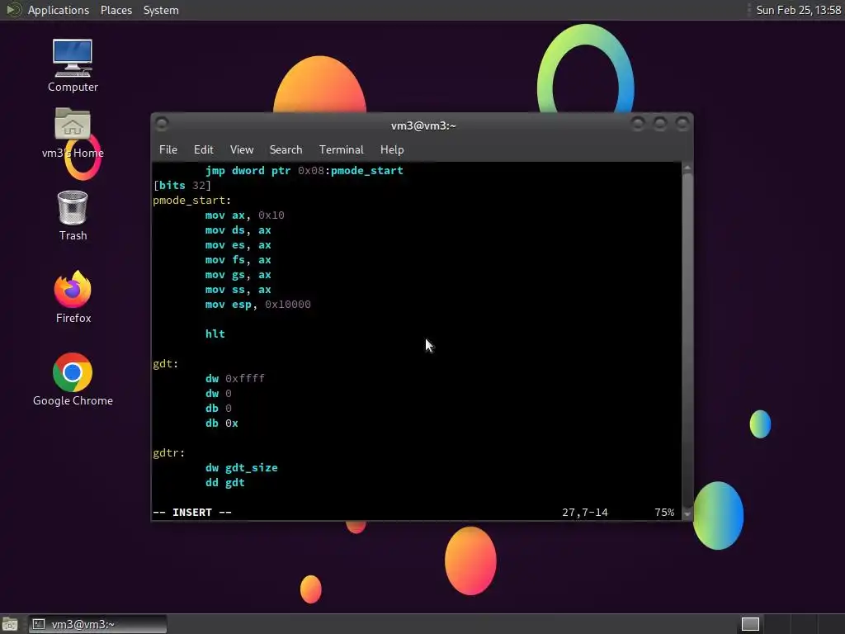This screenshot has width=845, height=634.
Task: Click the 'dw gdt_size' line
Action: coord(242,468)
